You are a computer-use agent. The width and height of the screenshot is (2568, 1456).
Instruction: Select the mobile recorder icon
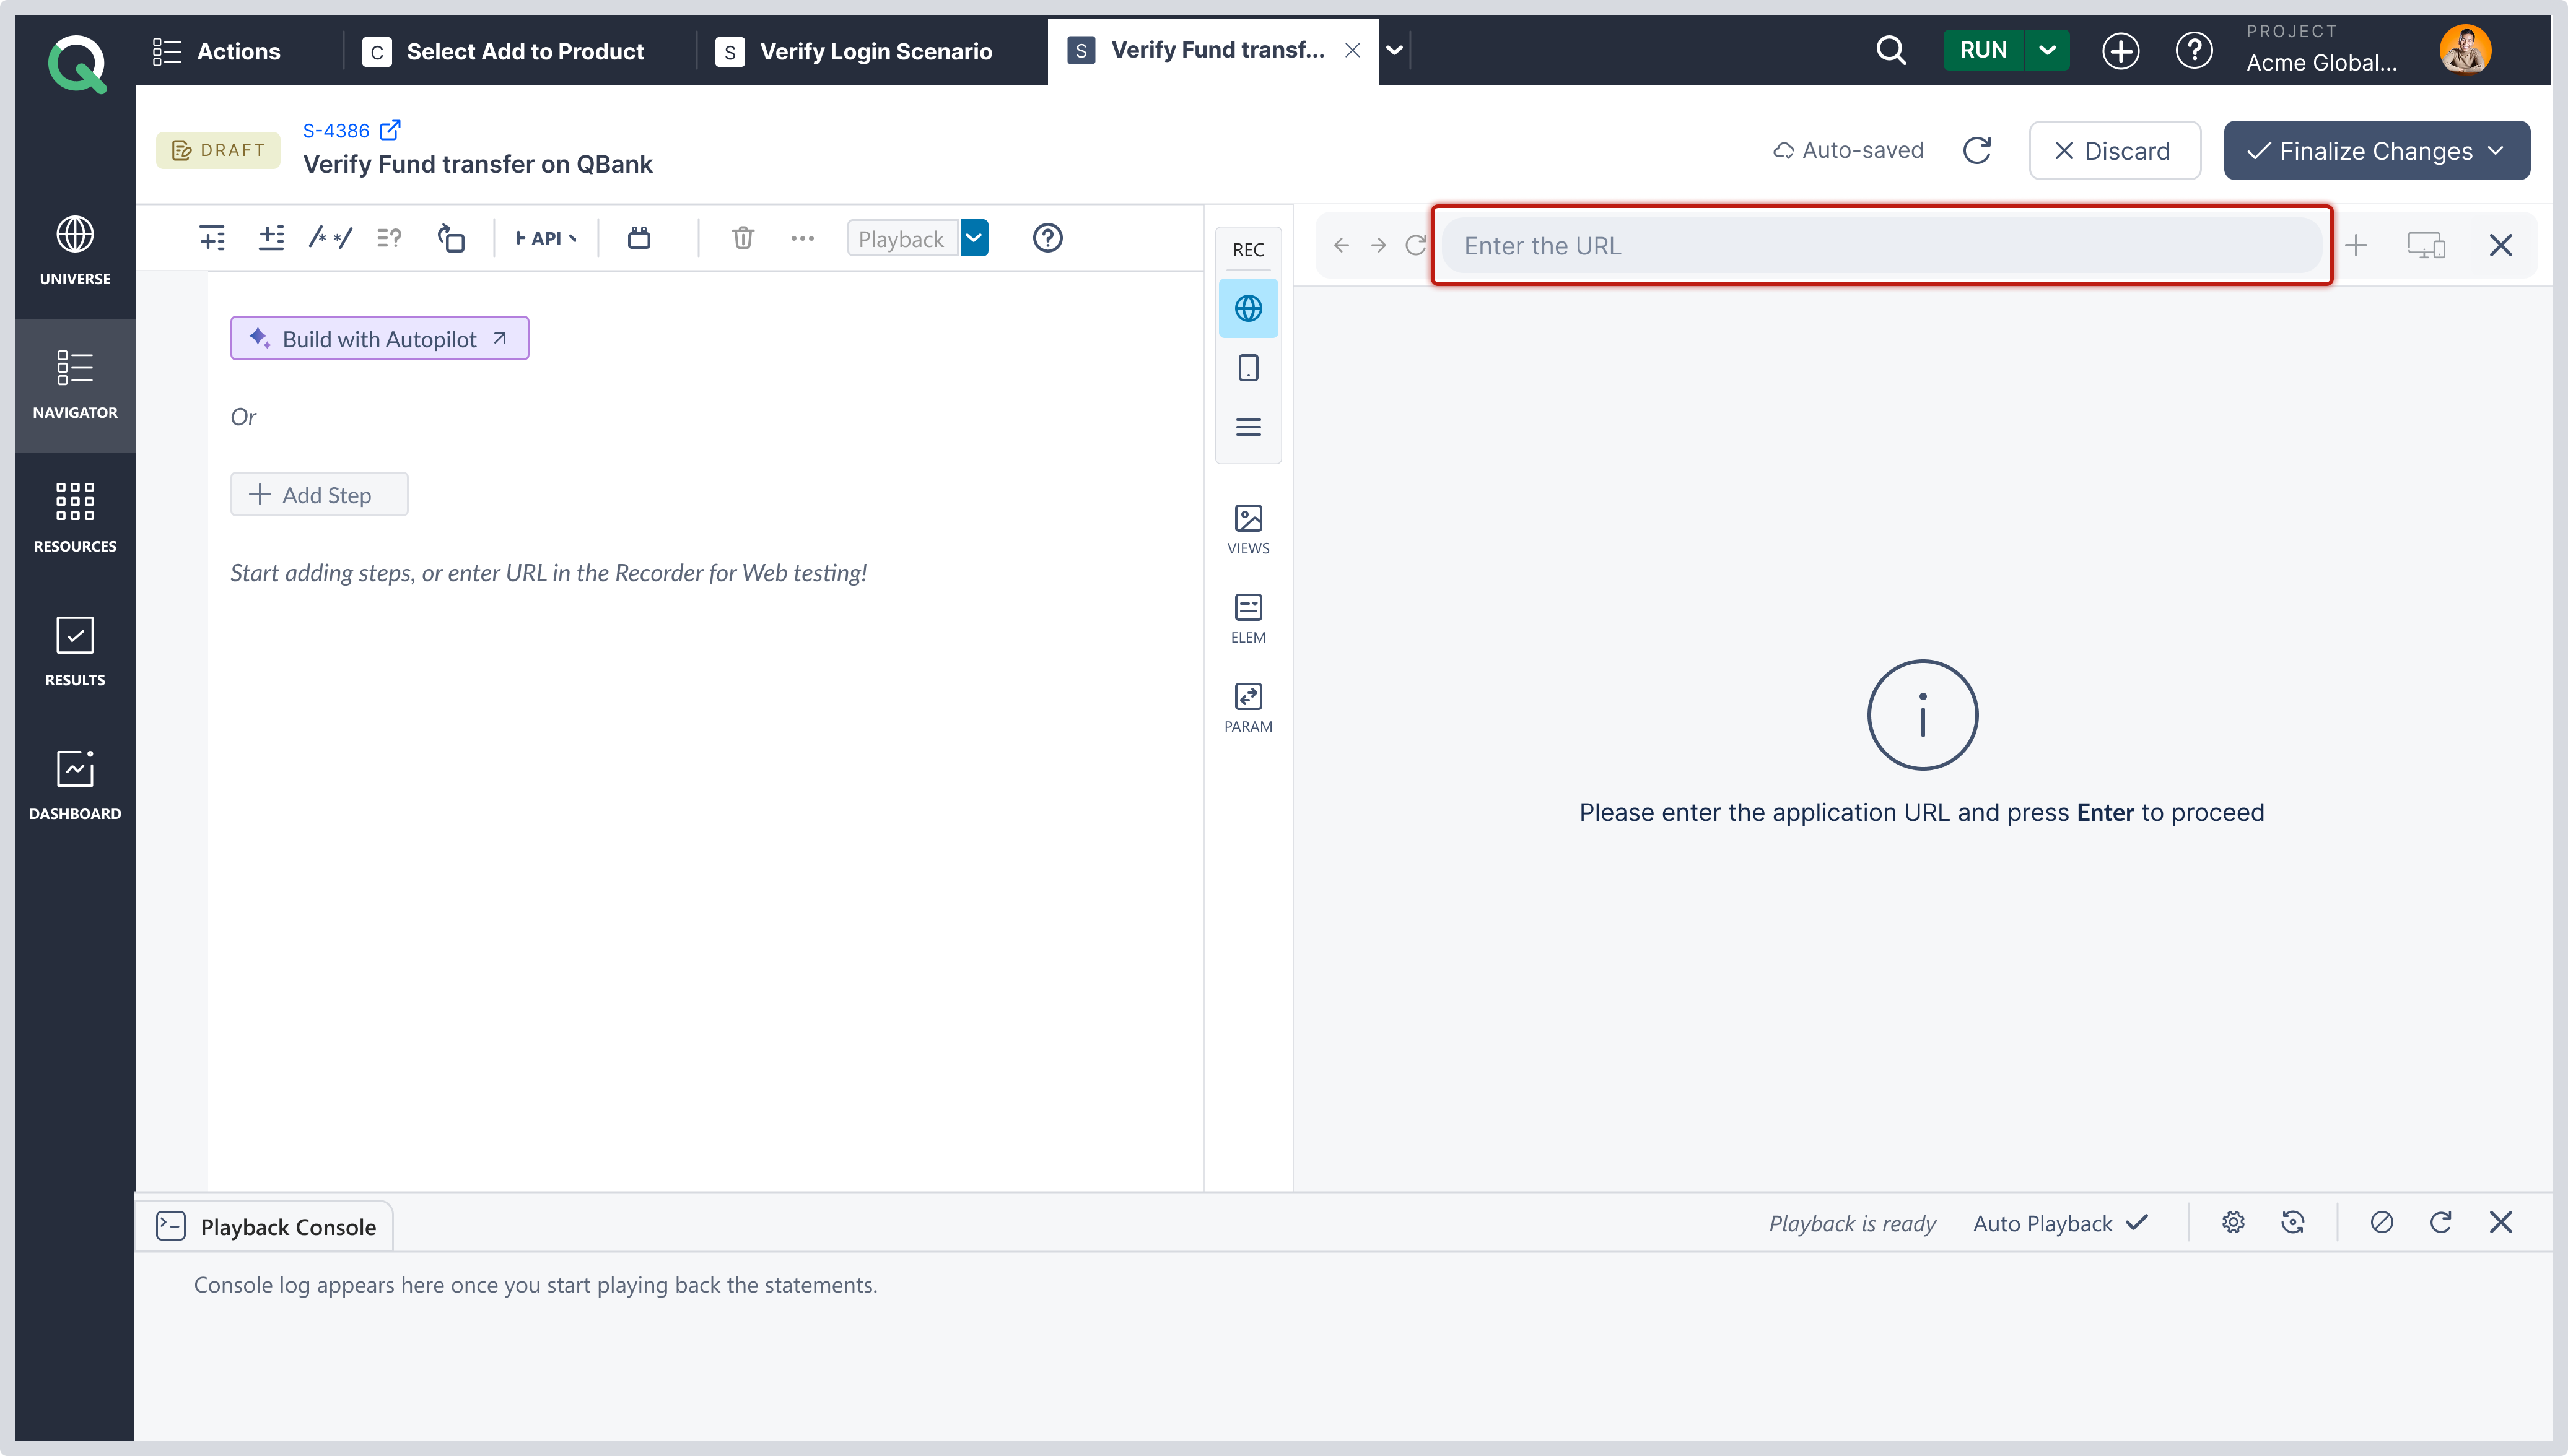coord(1247,368)
